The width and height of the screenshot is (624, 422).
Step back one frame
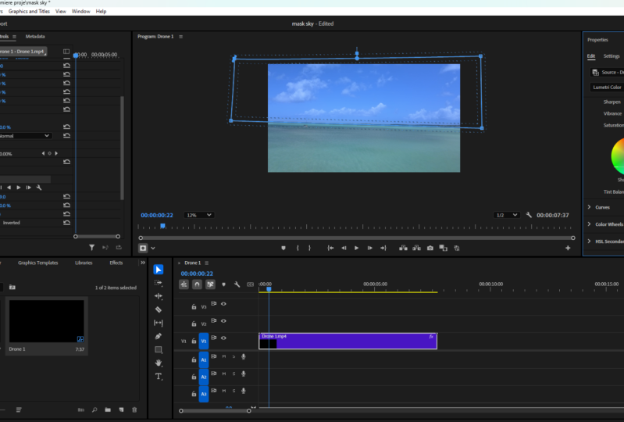tap(344, 248)
